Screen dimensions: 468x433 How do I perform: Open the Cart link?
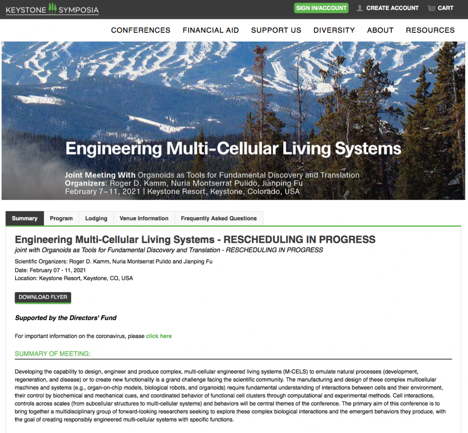[445, 8]
